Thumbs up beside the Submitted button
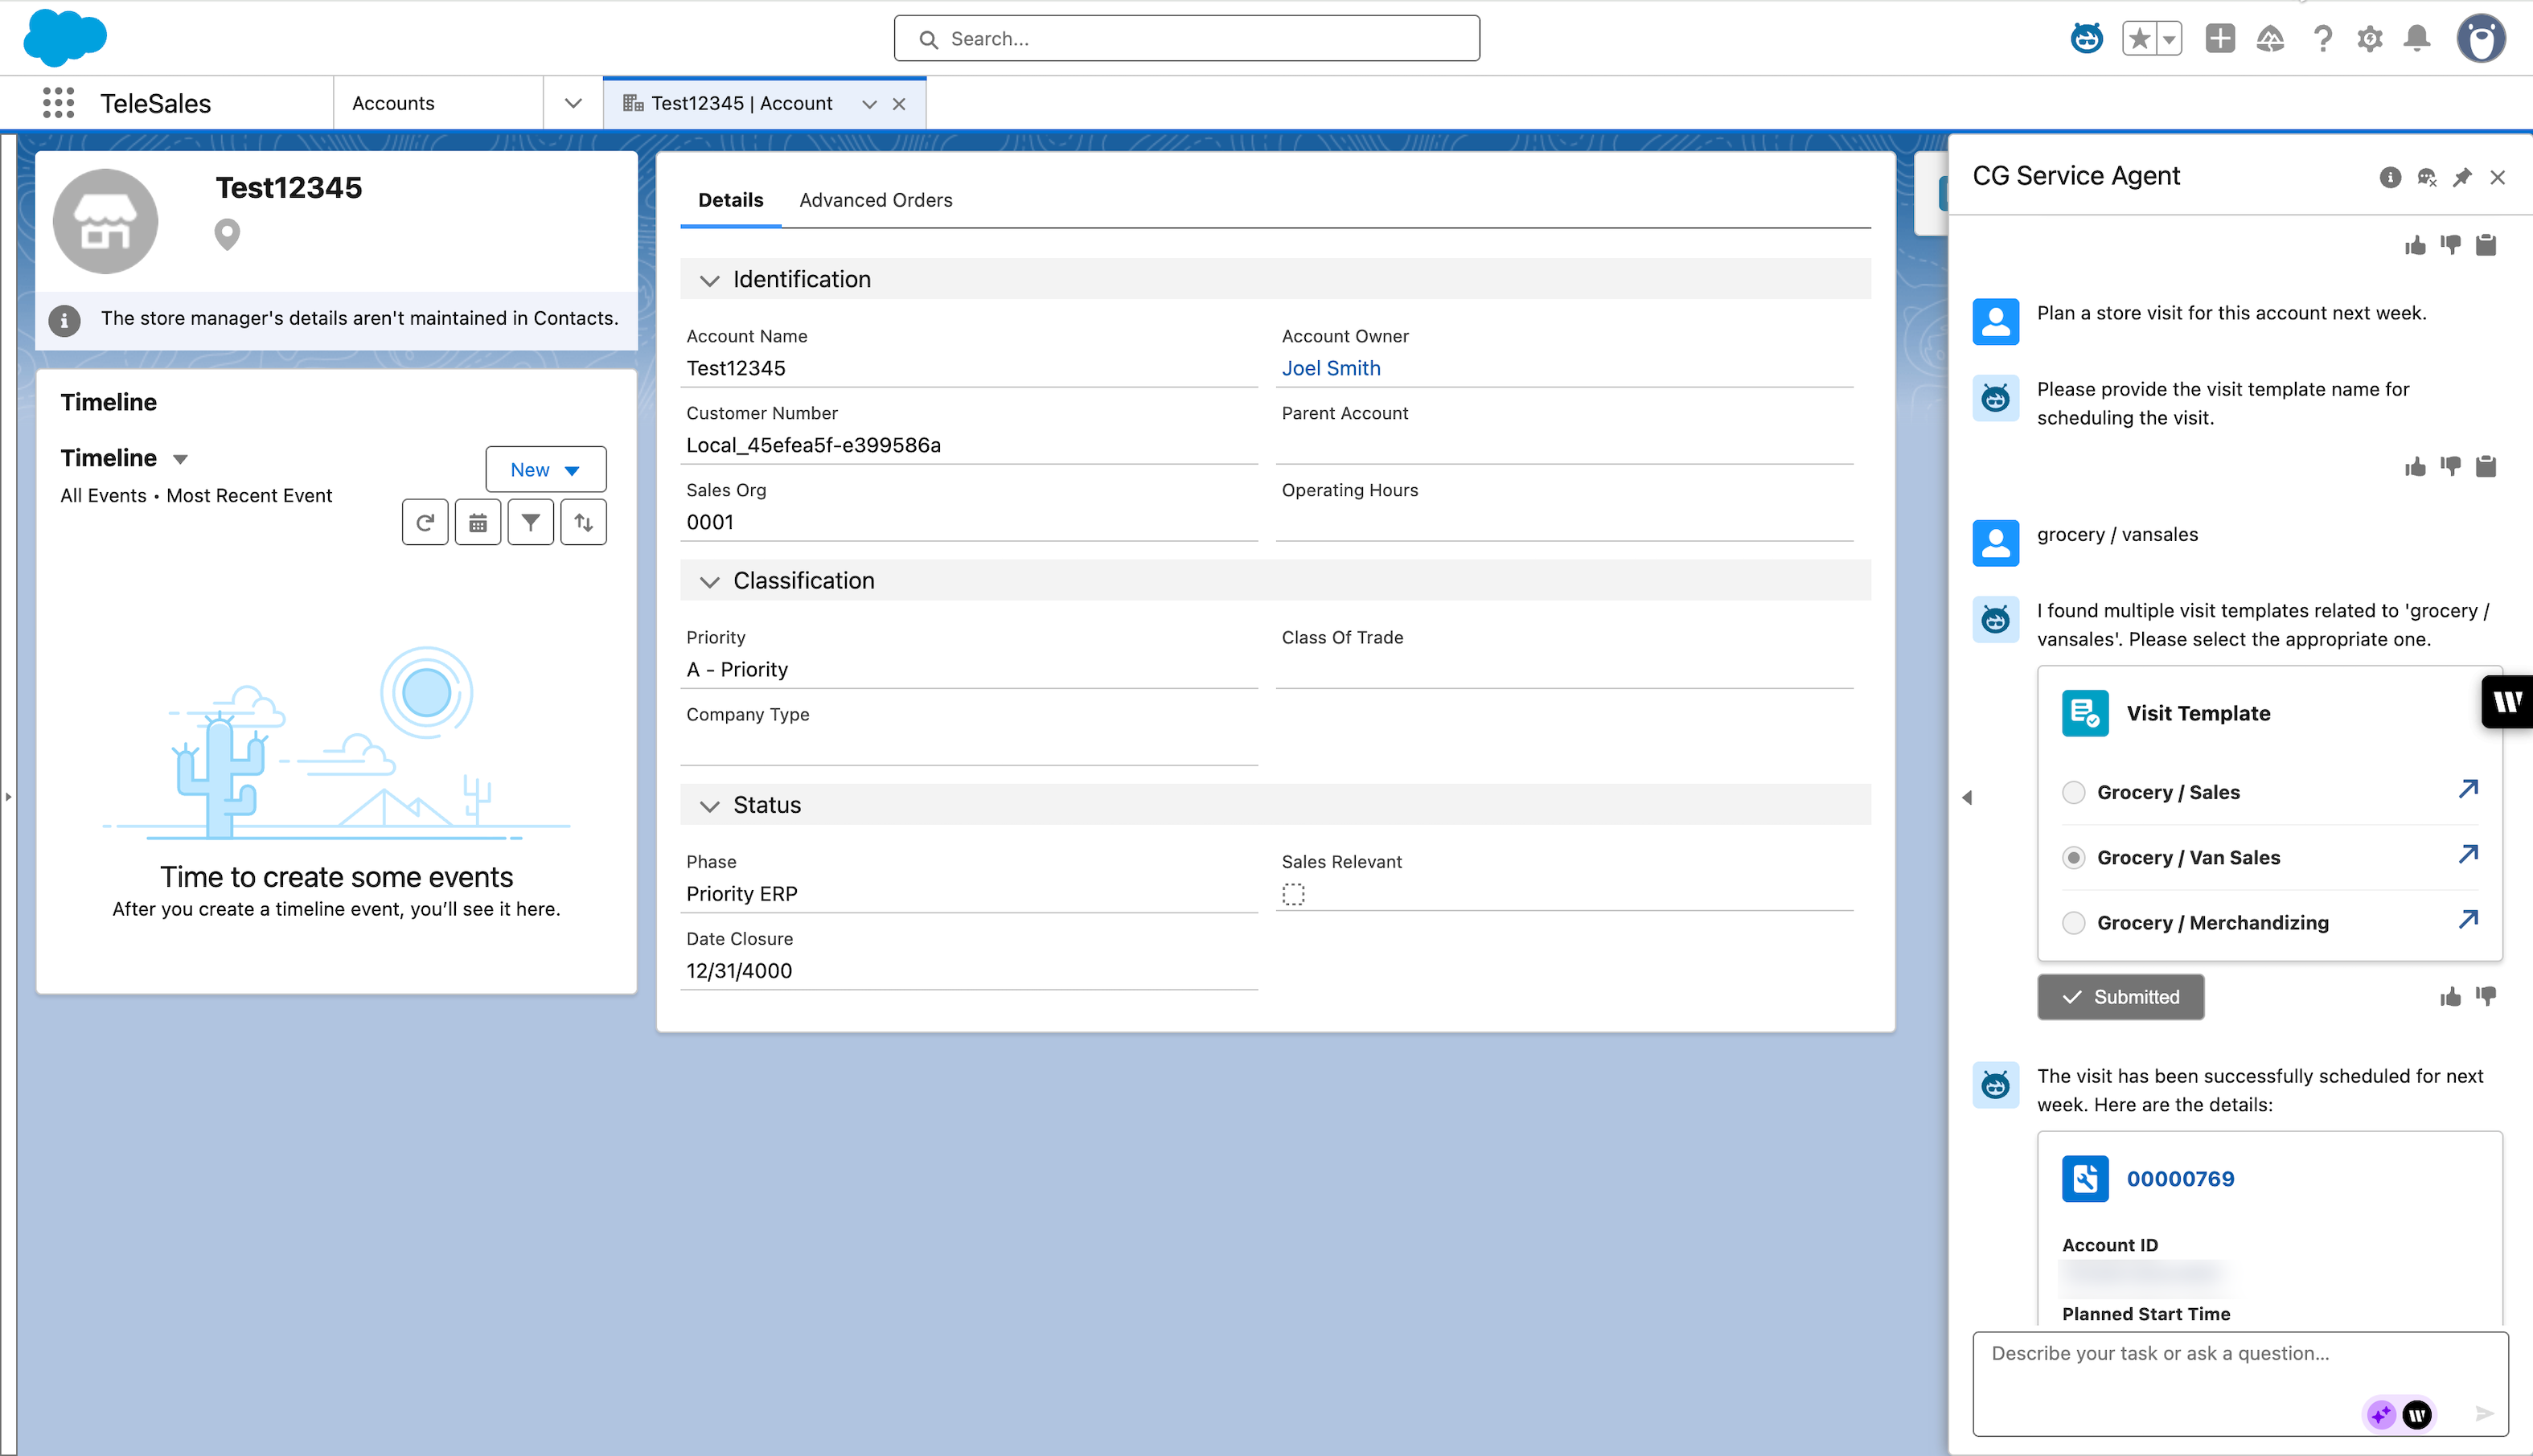Viewport: 2533px width, 1456px height. [2450, 997]
